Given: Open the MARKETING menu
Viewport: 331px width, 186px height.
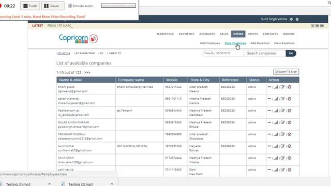Looking at the screenshot, I should pos(165,34).
